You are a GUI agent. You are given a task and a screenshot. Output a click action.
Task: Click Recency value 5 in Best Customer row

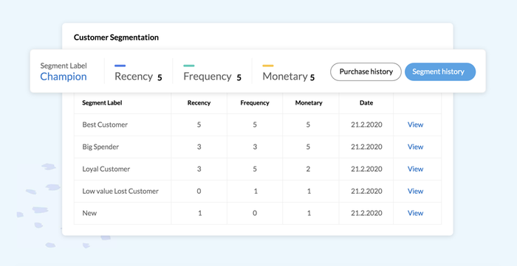tap(199, 125)
